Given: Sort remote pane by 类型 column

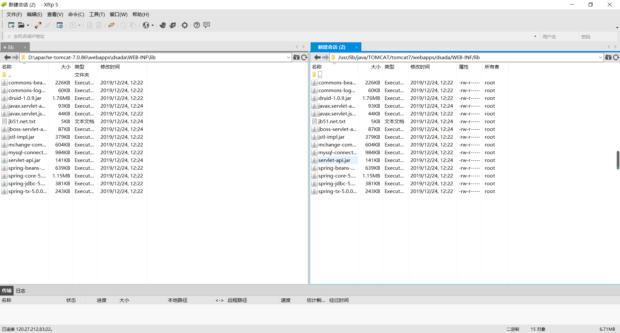Looking at the screenshot, I should pos(395,67).
